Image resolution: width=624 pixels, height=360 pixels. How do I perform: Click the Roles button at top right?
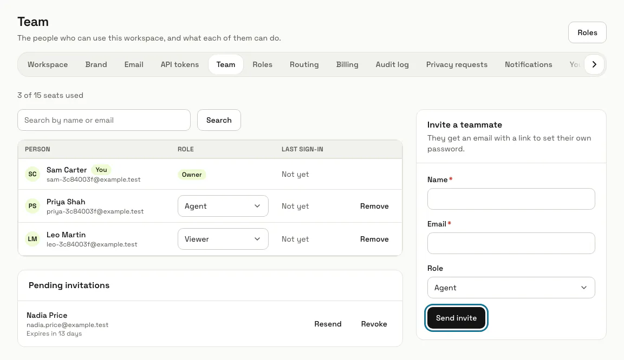[587, 32]
